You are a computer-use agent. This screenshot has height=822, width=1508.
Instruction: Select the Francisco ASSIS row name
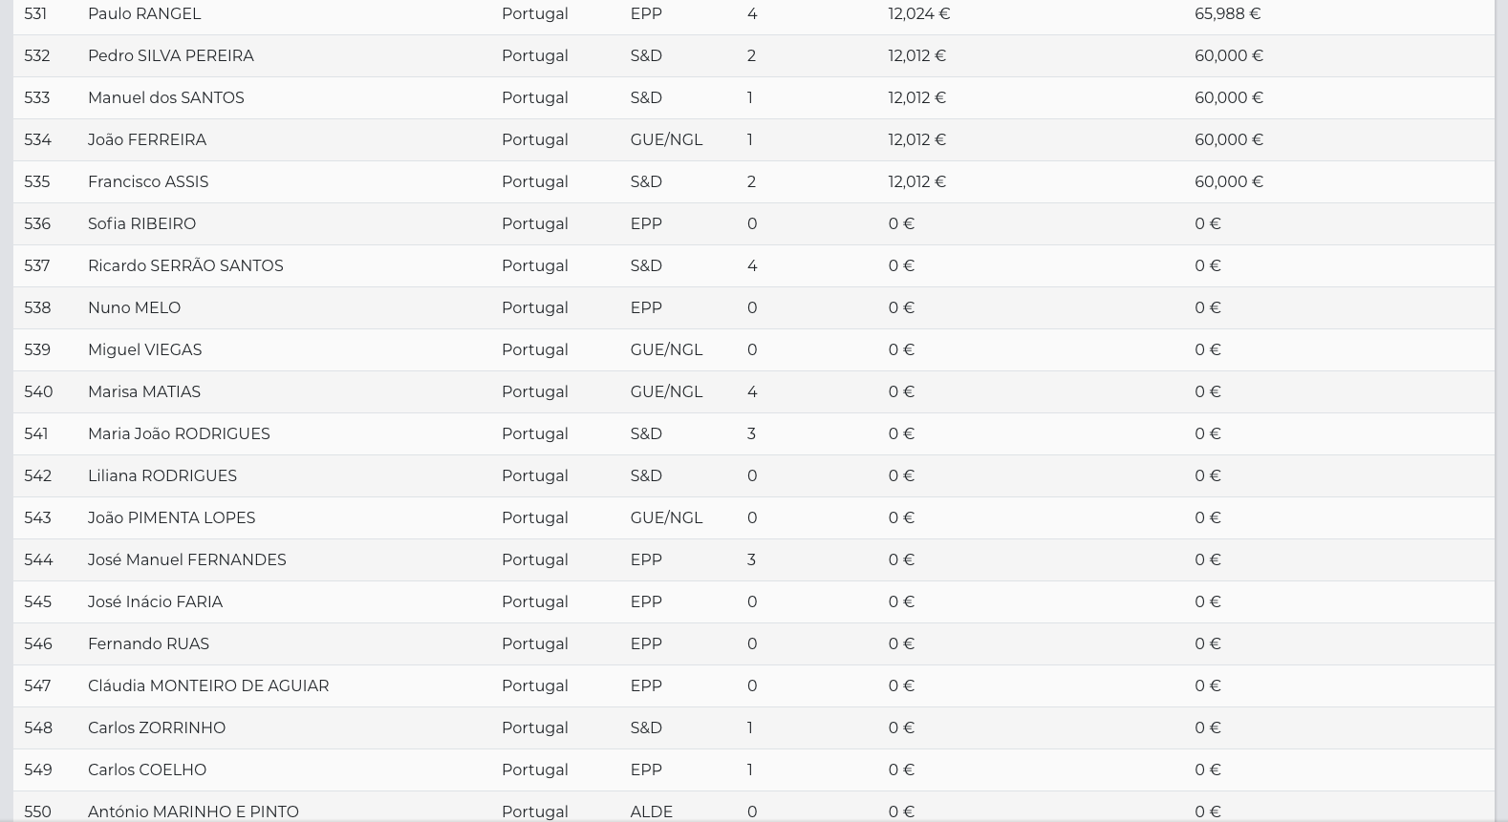tap(148, 182)
